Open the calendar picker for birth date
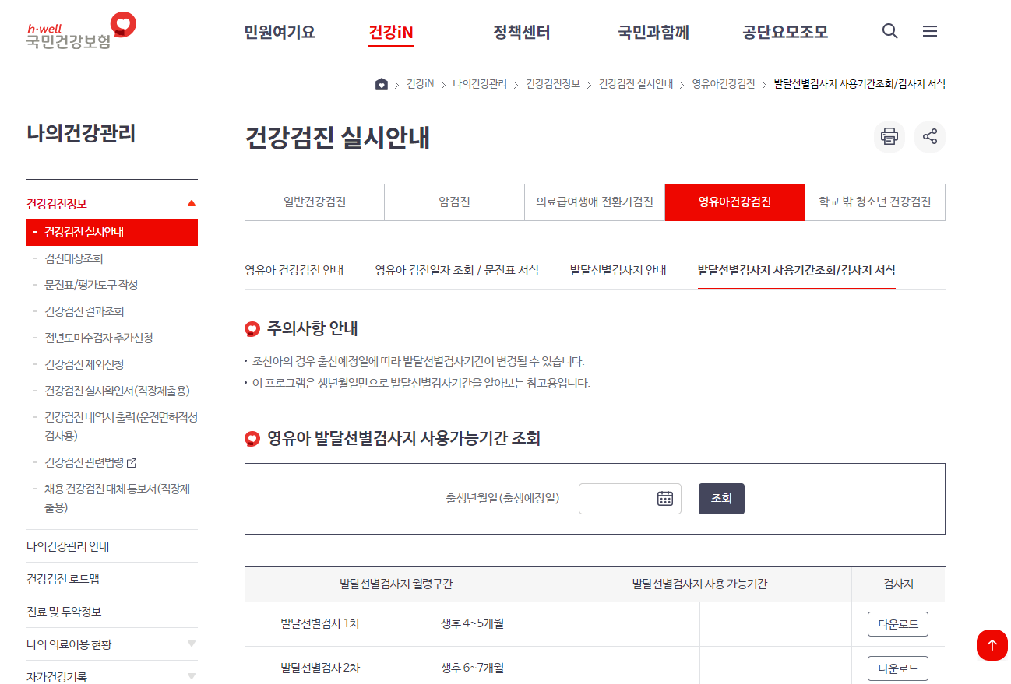1011x684 pixels. [x=664, y=498]
